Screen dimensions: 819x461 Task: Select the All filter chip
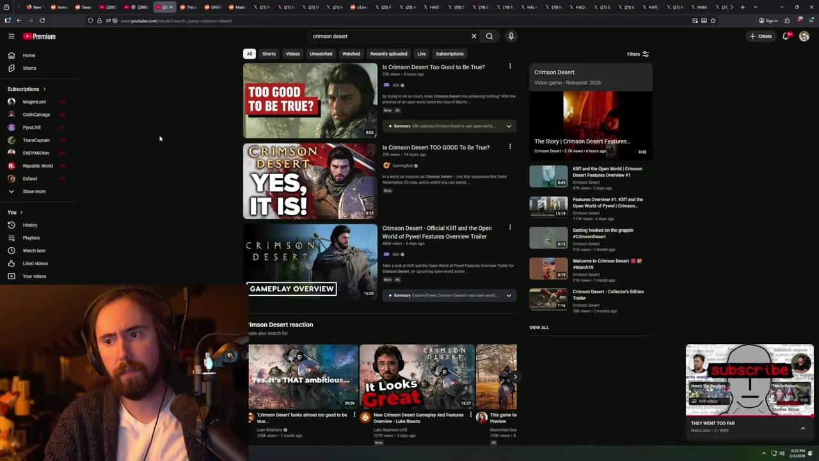tap(250, 54)
